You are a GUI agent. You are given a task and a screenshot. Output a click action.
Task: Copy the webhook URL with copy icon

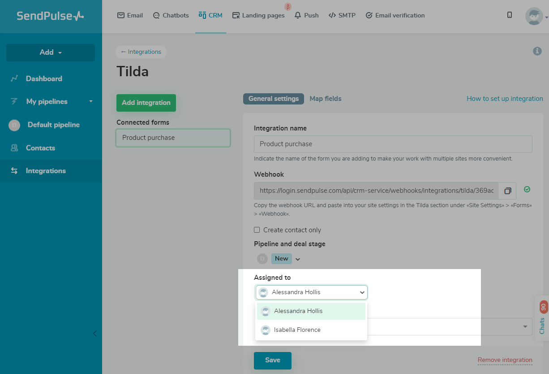point(507,191)
